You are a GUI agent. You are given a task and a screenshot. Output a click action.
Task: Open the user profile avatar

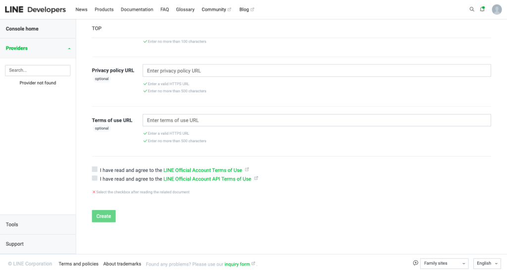tap(497, 9)
